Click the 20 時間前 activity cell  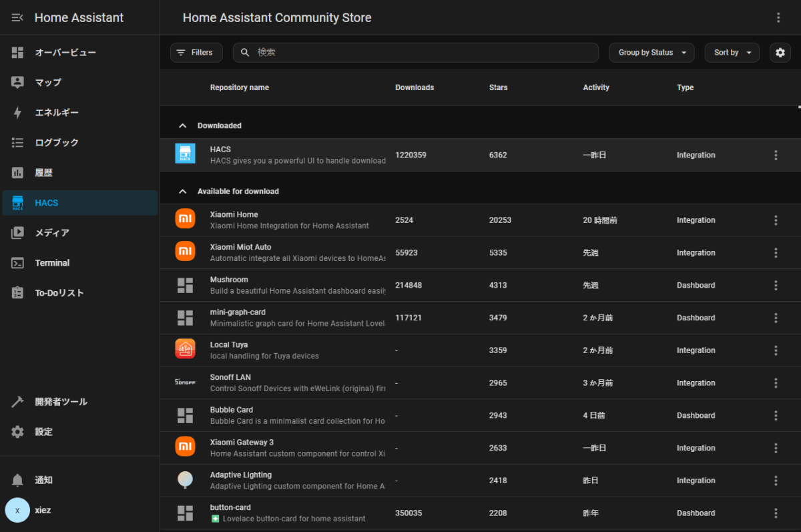600,220
